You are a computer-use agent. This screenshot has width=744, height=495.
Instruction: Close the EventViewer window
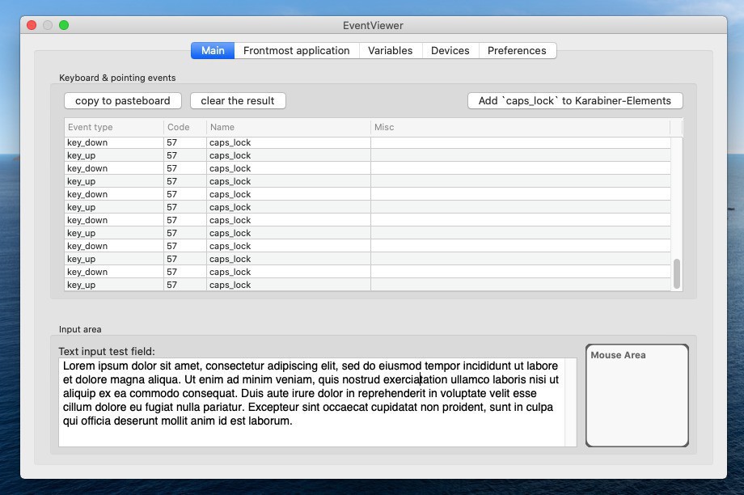32,25
